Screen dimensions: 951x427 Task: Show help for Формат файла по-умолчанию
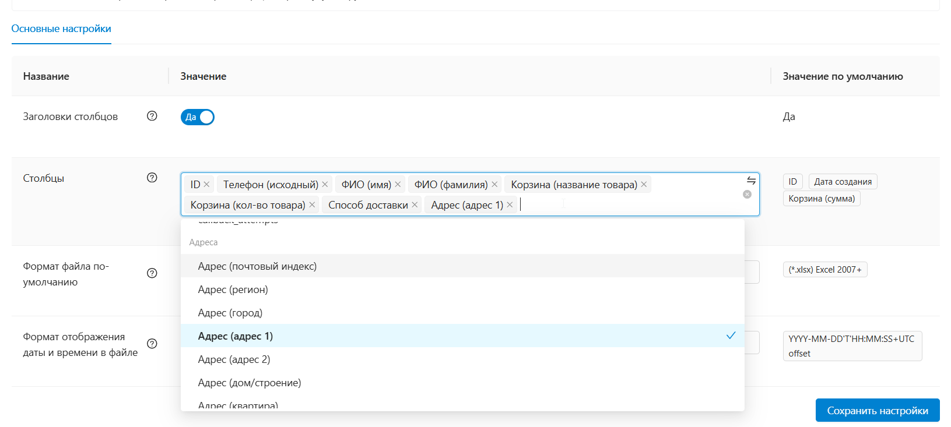pos(152,273)
